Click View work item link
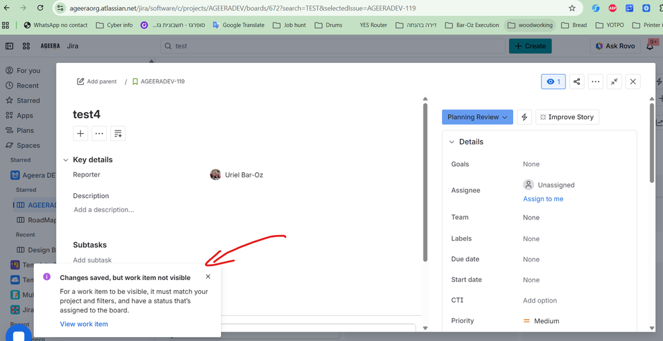663x341 pixels. pos(84,324)
